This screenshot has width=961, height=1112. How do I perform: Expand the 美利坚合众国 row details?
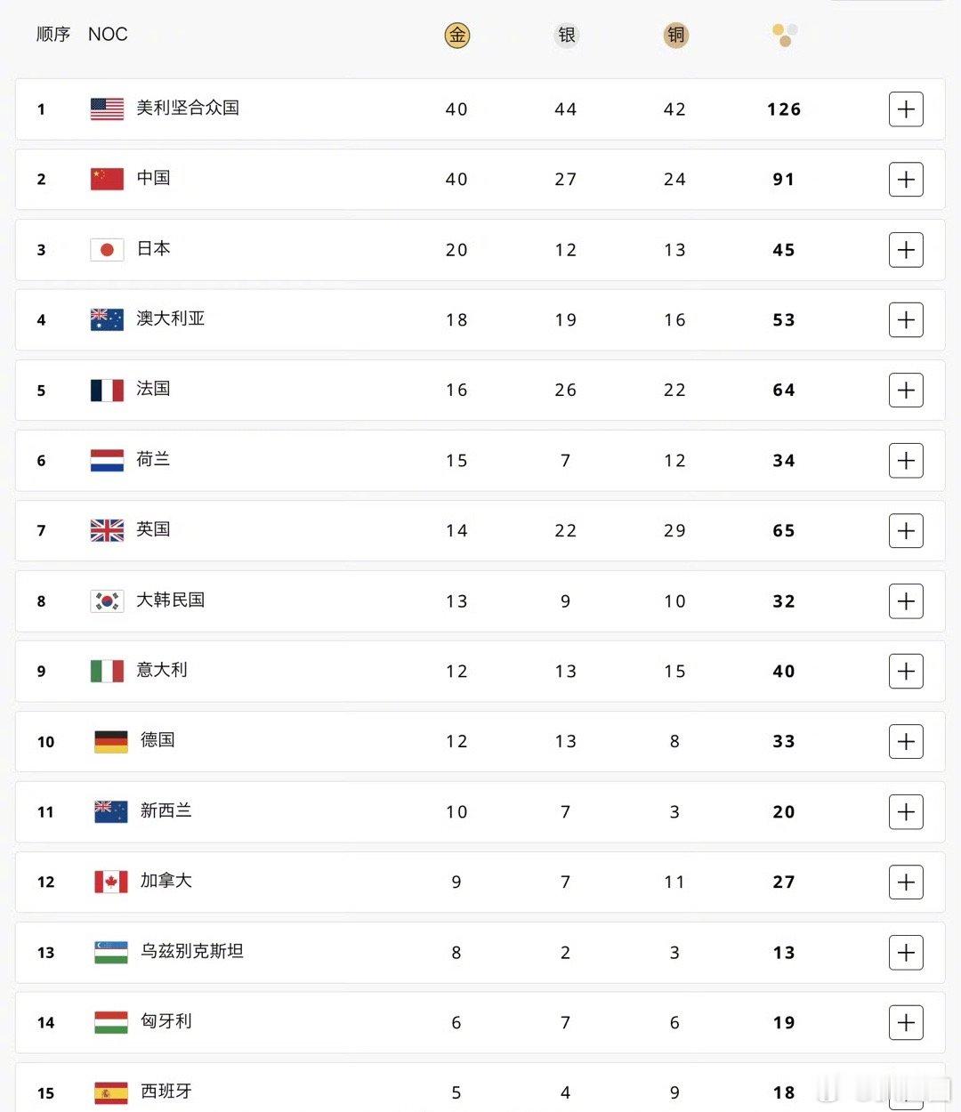[906, 109]
